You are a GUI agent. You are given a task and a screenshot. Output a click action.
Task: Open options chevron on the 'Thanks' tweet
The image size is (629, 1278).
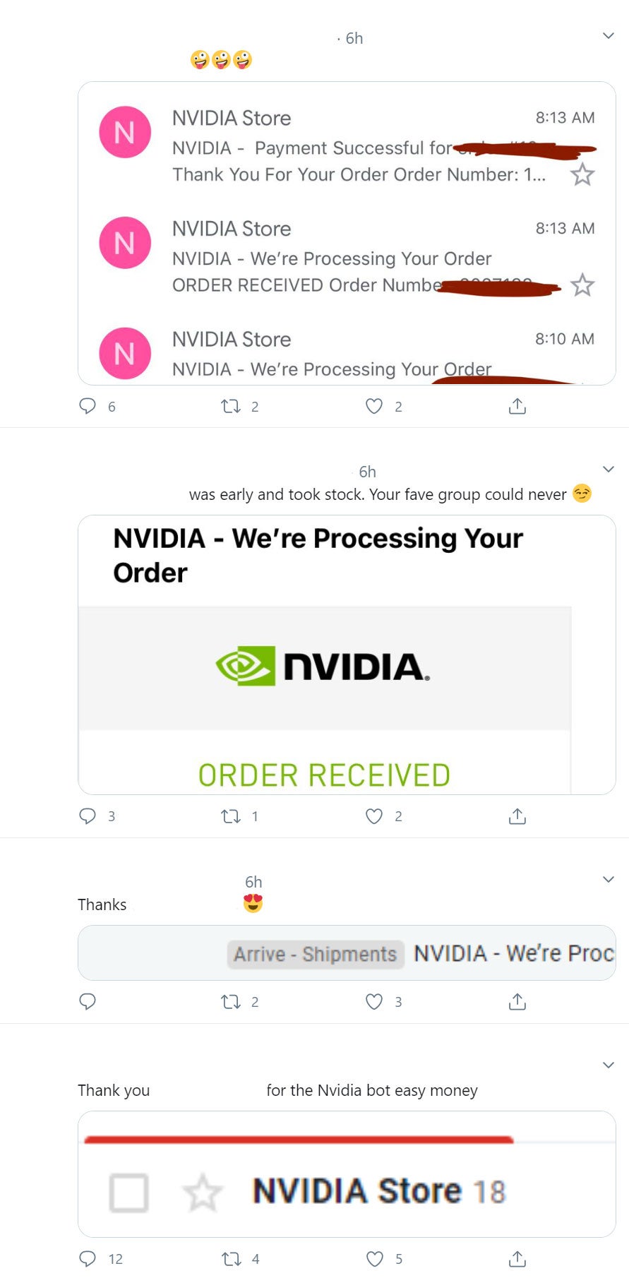click(608, 880)
